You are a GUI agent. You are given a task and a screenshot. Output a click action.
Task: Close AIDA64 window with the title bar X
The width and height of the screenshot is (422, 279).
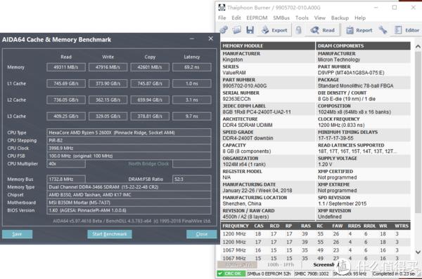coord(211,39)
